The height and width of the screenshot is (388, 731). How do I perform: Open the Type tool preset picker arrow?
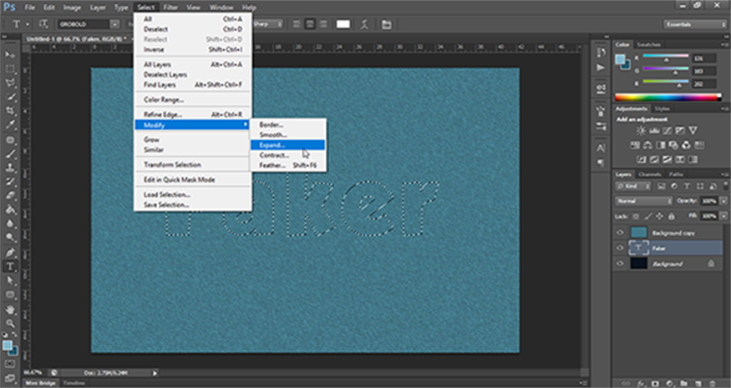tap(28, 24)
